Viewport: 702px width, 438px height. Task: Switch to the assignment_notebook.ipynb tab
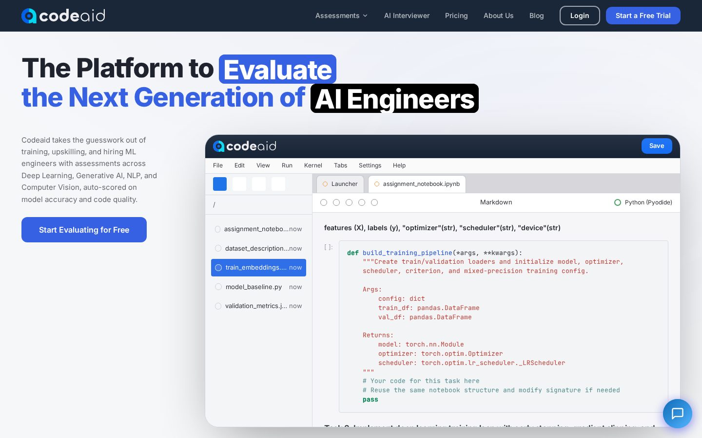click(x=417, y=184)
